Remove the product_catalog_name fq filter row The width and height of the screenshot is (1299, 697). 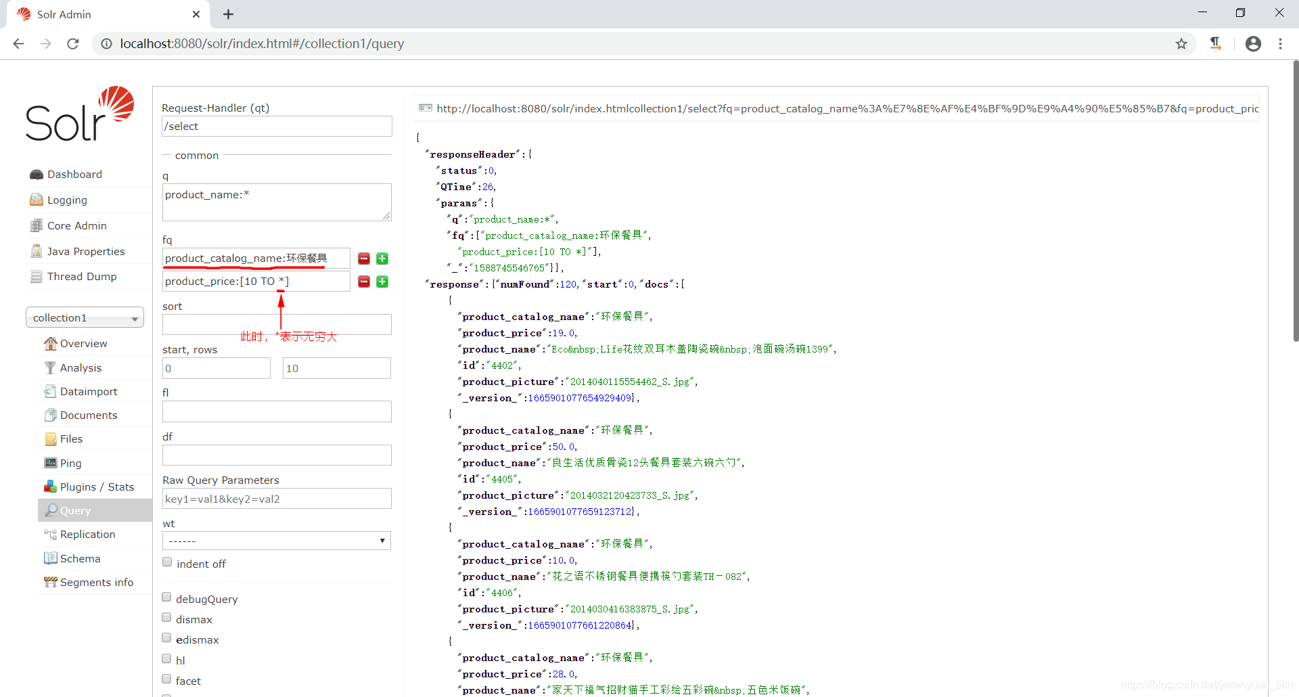(x=364, y=258)
